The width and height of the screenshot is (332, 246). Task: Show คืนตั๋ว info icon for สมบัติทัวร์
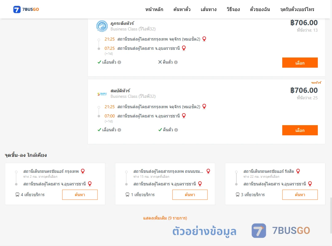coord(176,130)
